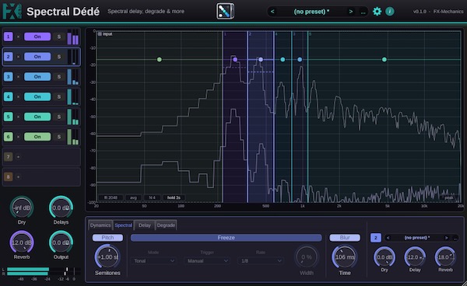Switch to the Degrade tab

pos(166,225)
